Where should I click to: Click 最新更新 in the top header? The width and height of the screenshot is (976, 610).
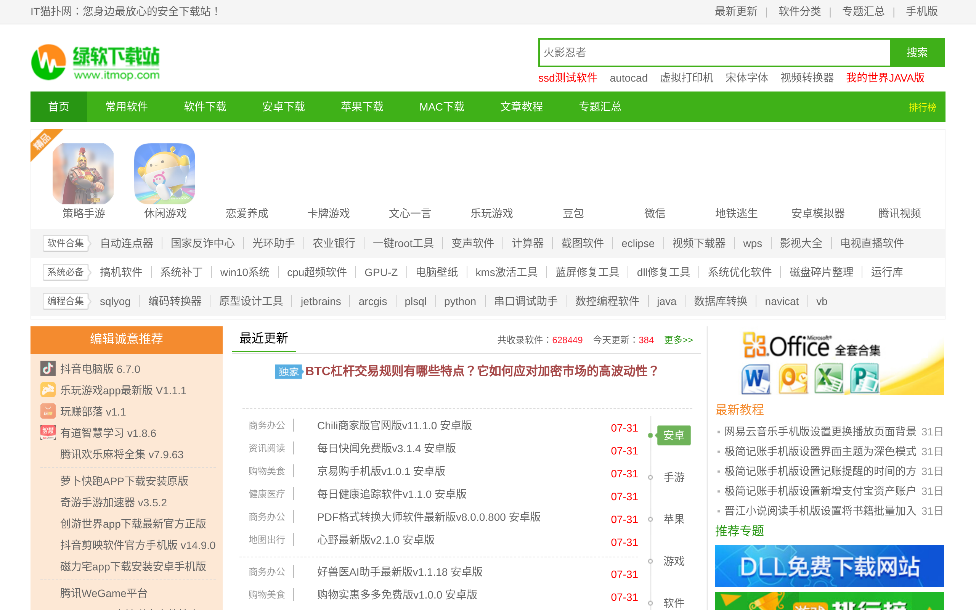736,11
